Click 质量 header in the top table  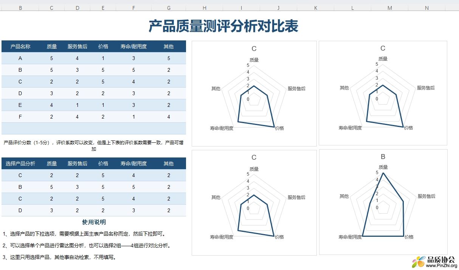tap(52, 46)
